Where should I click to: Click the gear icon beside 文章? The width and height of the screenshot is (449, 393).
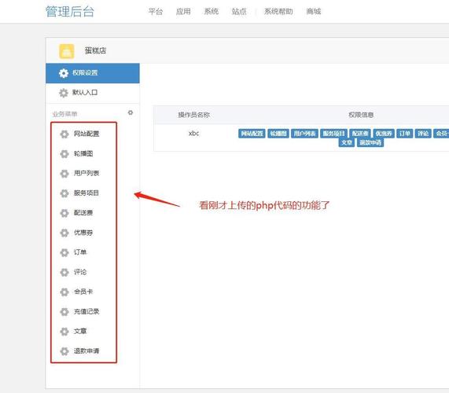64,332
